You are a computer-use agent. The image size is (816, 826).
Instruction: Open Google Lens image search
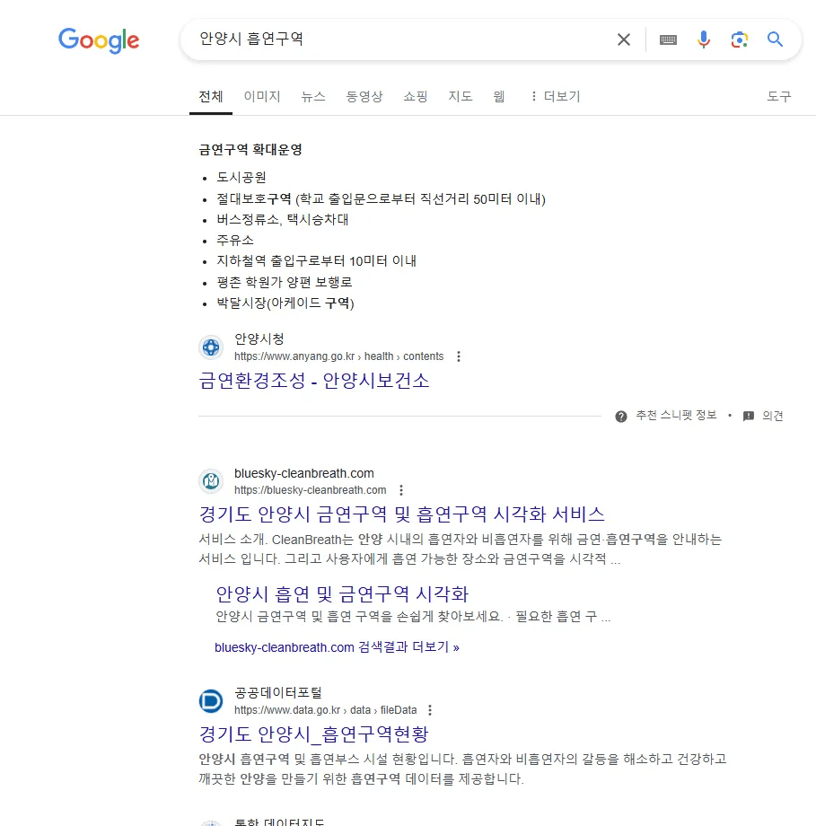click(739, 40)
